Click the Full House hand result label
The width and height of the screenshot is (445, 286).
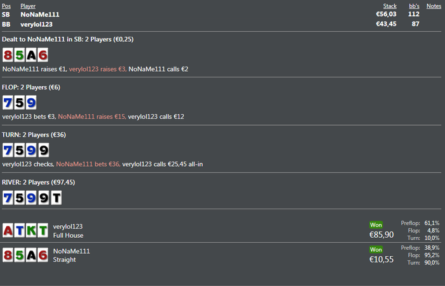(68, 235)
